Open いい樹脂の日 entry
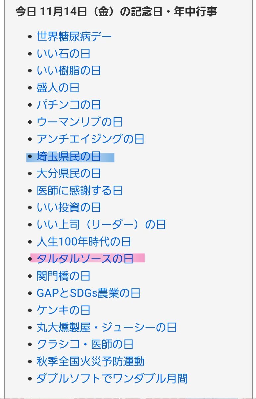 (x=69, y=71)
